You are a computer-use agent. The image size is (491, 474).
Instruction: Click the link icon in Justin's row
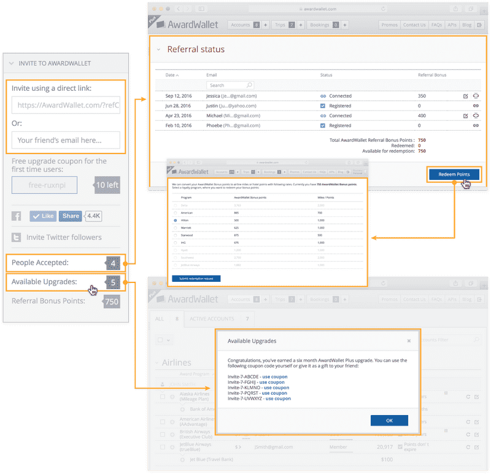pyautogui.click(x=476, y=106)
